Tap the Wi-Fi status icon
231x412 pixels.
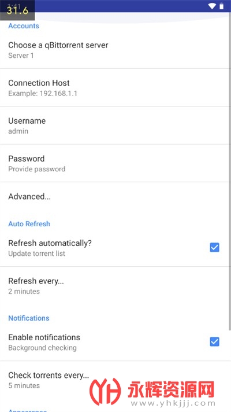(x=212, y=6)
